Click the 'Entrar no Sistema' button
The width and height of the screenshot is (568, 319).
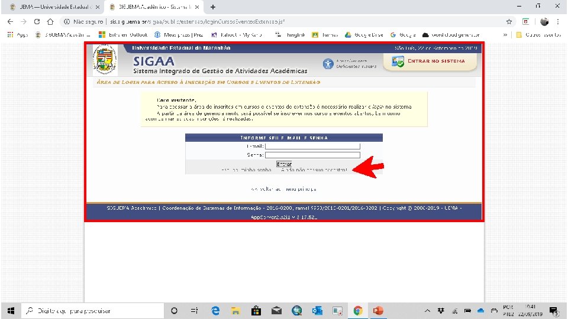tap(430, 61)
